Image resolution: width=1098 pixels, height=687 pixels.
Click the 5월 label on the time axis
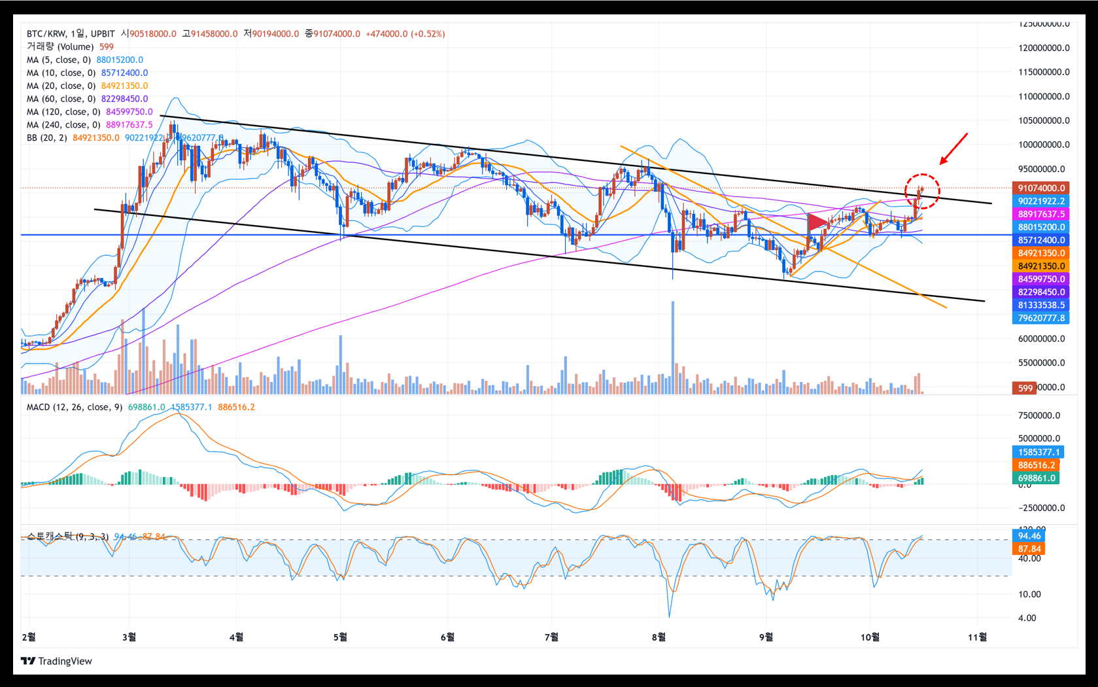click(x=340, y=637)
